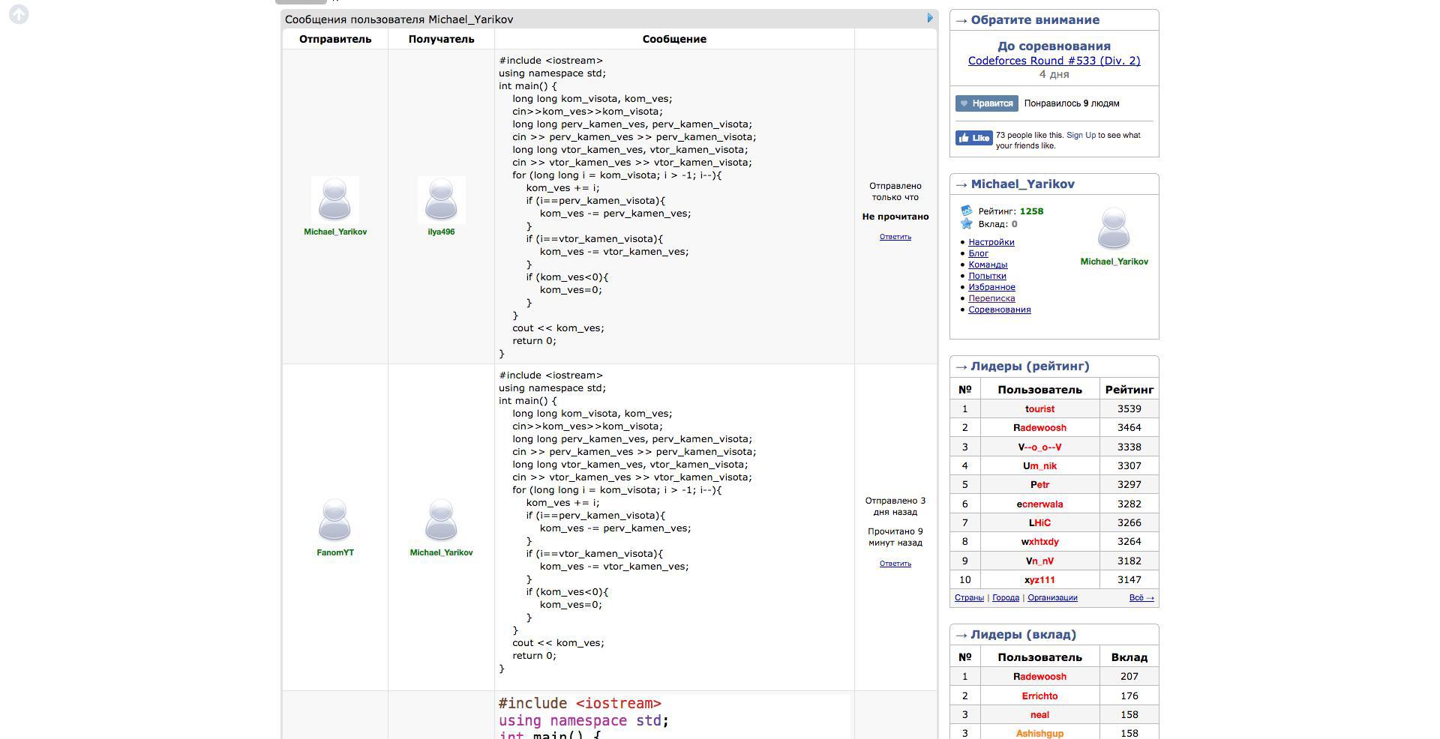Open Организации link under rating leaders
This screenshot has width=1440, height=739.
(x=1052, y=597)
